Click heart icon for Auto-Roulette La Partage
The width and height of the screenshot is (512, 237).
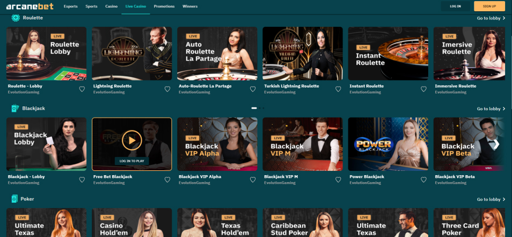253,89
